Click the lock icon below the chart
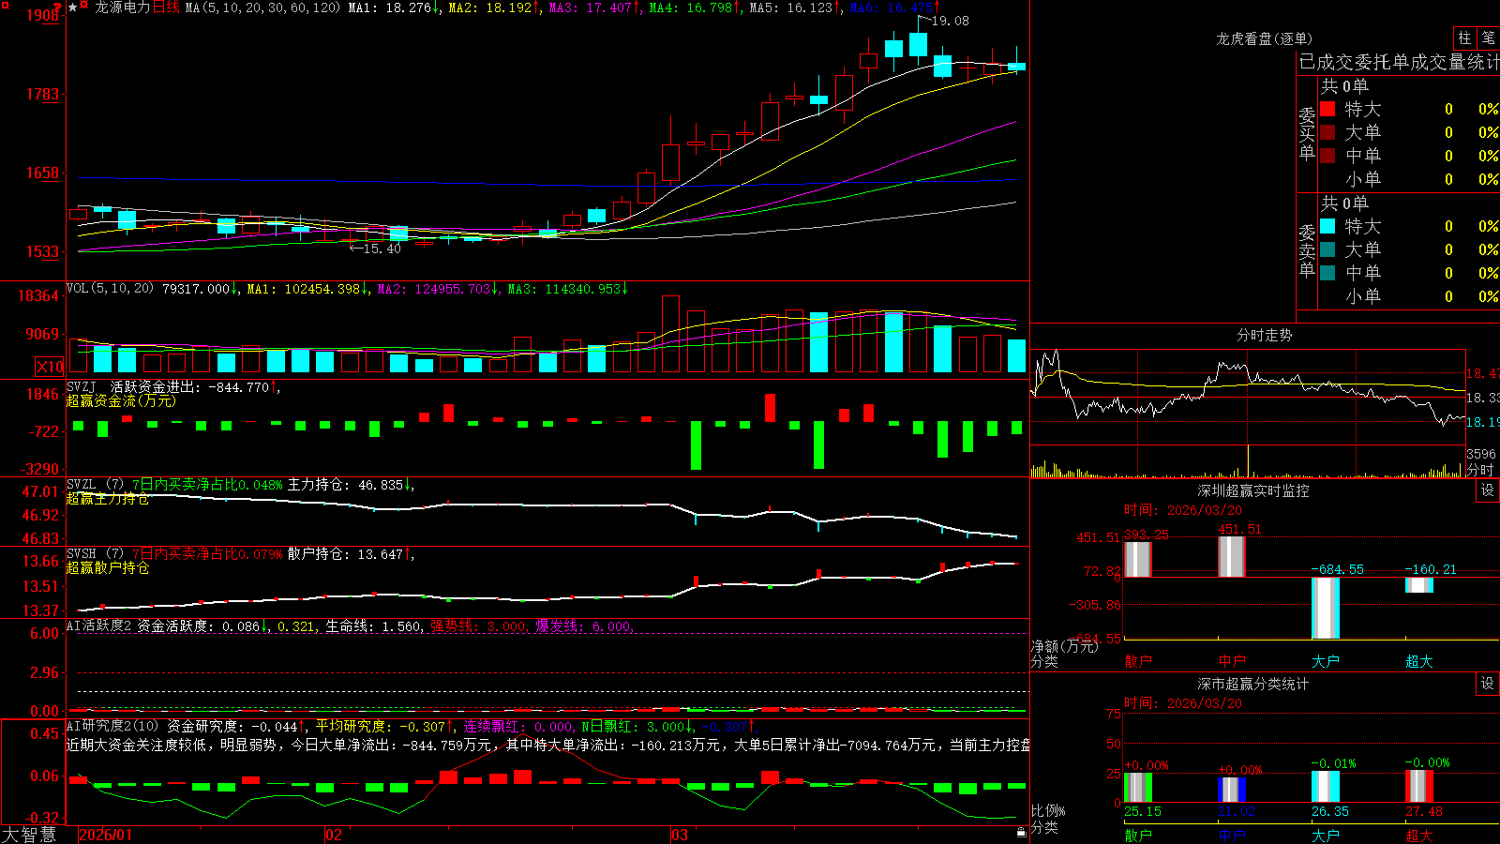The width and height of the screenshot is (1500, 844). 1022,833
